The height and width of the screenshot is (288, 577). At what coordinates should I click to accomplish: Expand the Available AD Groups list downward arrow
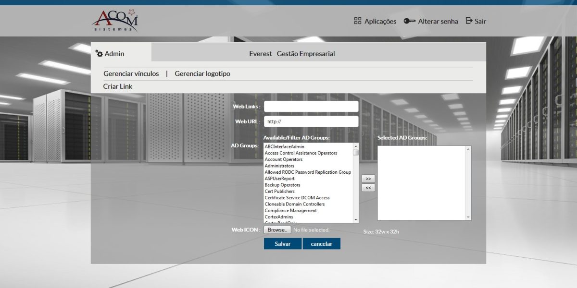coord(356,219)
